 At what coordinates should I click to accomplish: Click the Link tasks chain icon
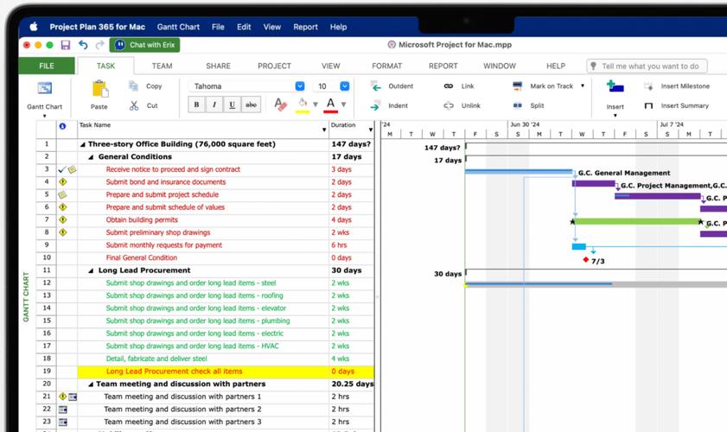tap(448, 86)
